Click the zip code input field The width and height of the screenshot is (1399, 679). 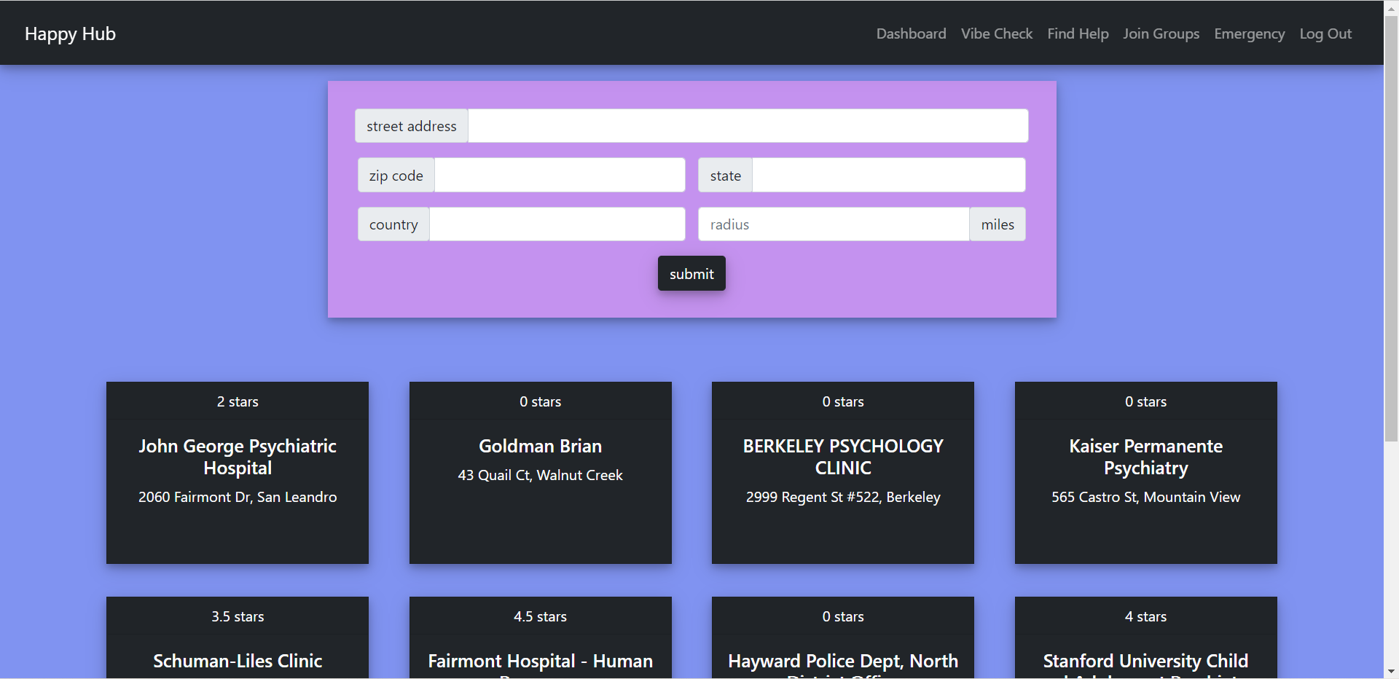(x=558, y=175)
